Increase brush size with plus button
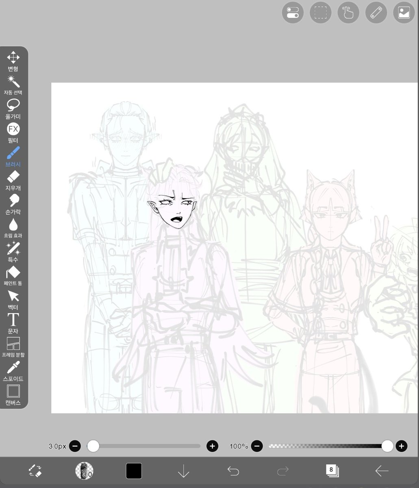This screenshot has width=419, height=488. point(212,446)
